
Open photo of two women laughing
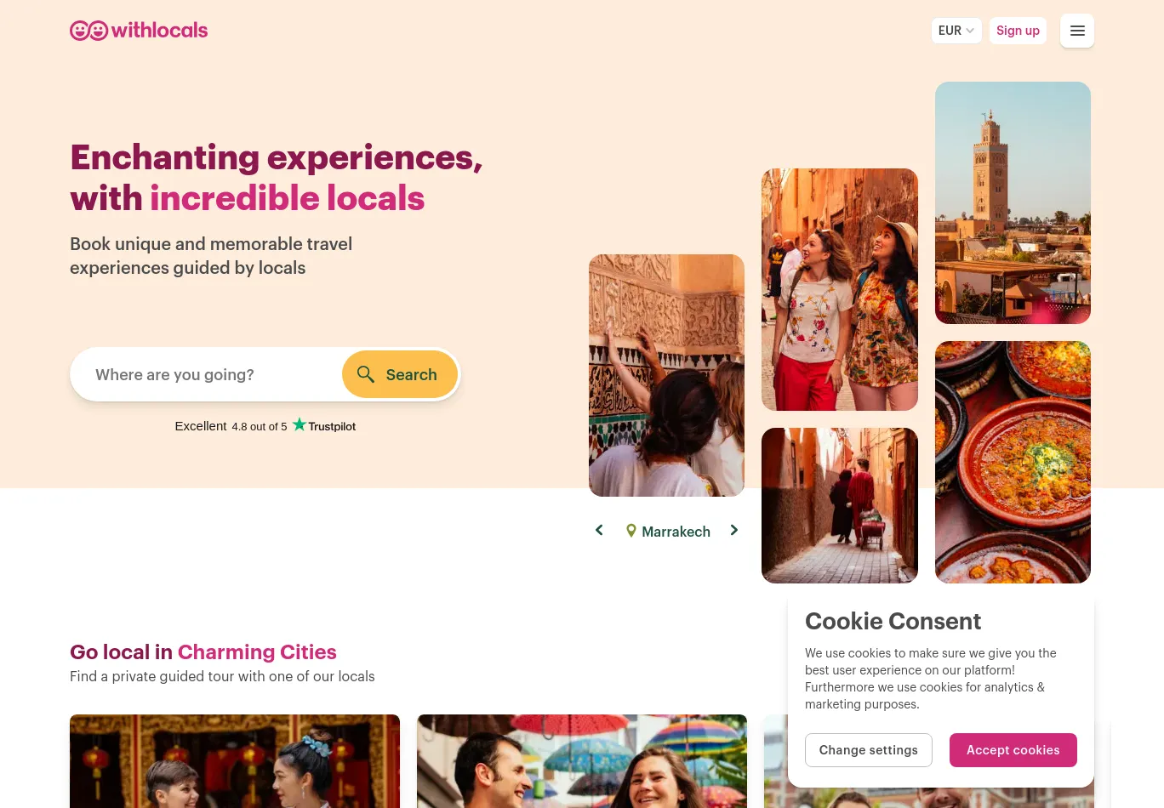(840, 289)
